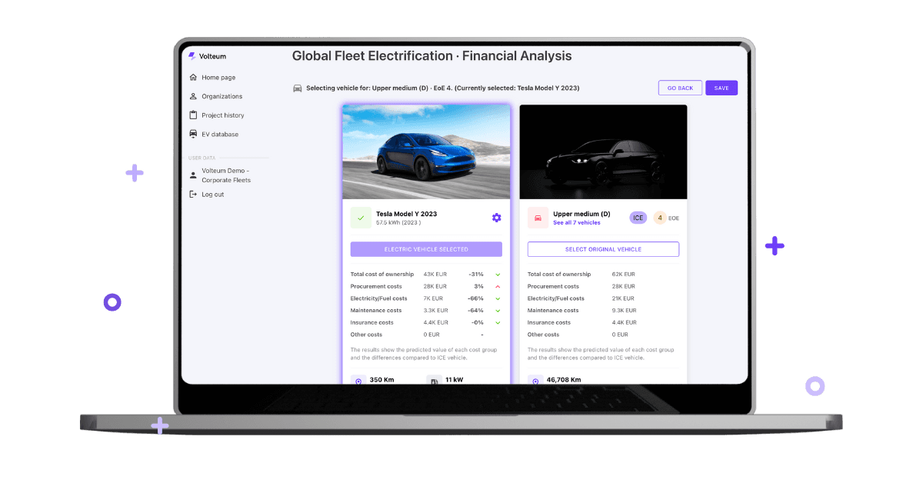Open Organizations in the sidebar
Screen dimensions: 923x483
click(x=222, y=97)
